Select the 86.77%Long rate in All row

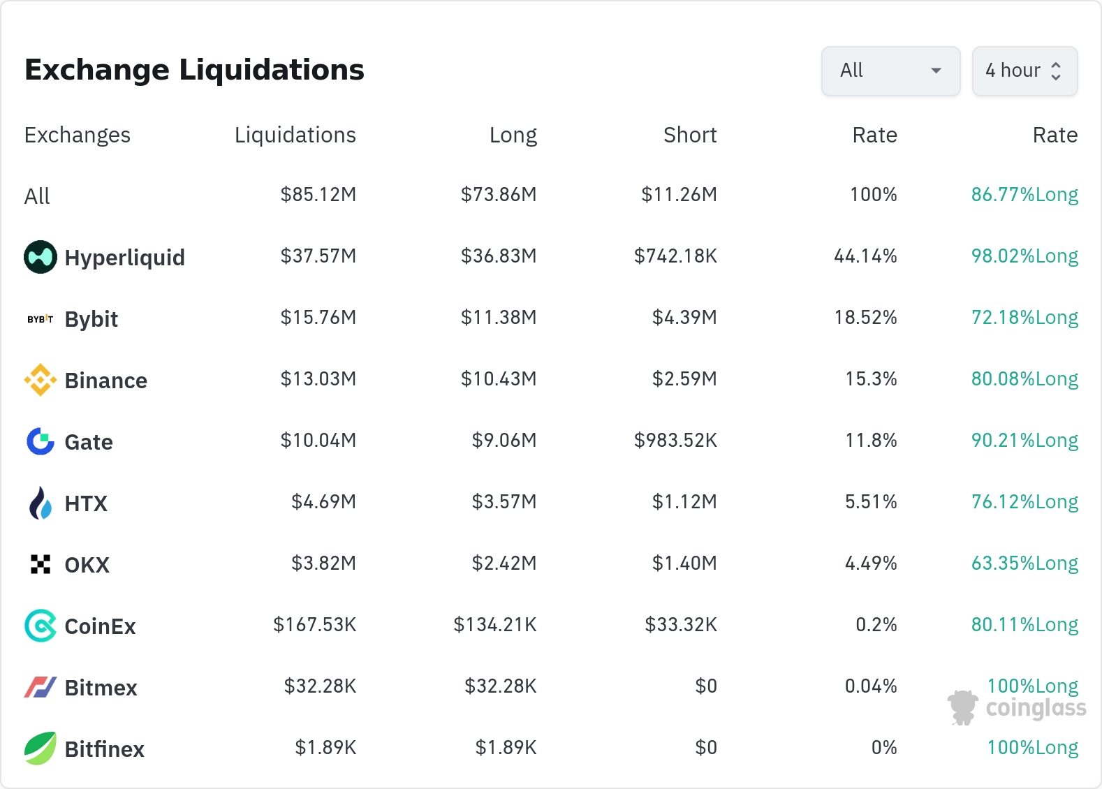pyautogui.click(x=1024, y=194)
